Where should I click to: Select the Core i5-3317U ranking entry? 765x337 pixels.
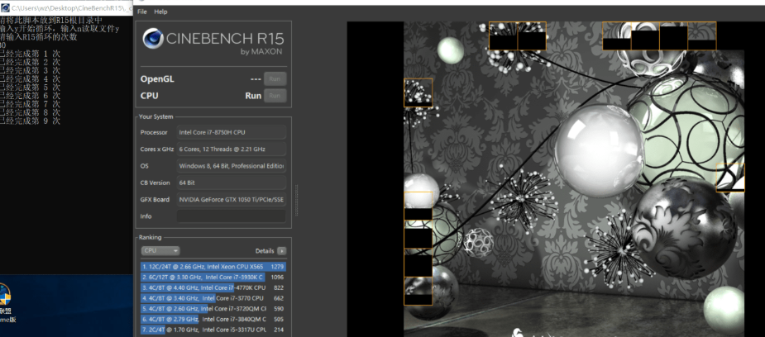coord(213,330)
